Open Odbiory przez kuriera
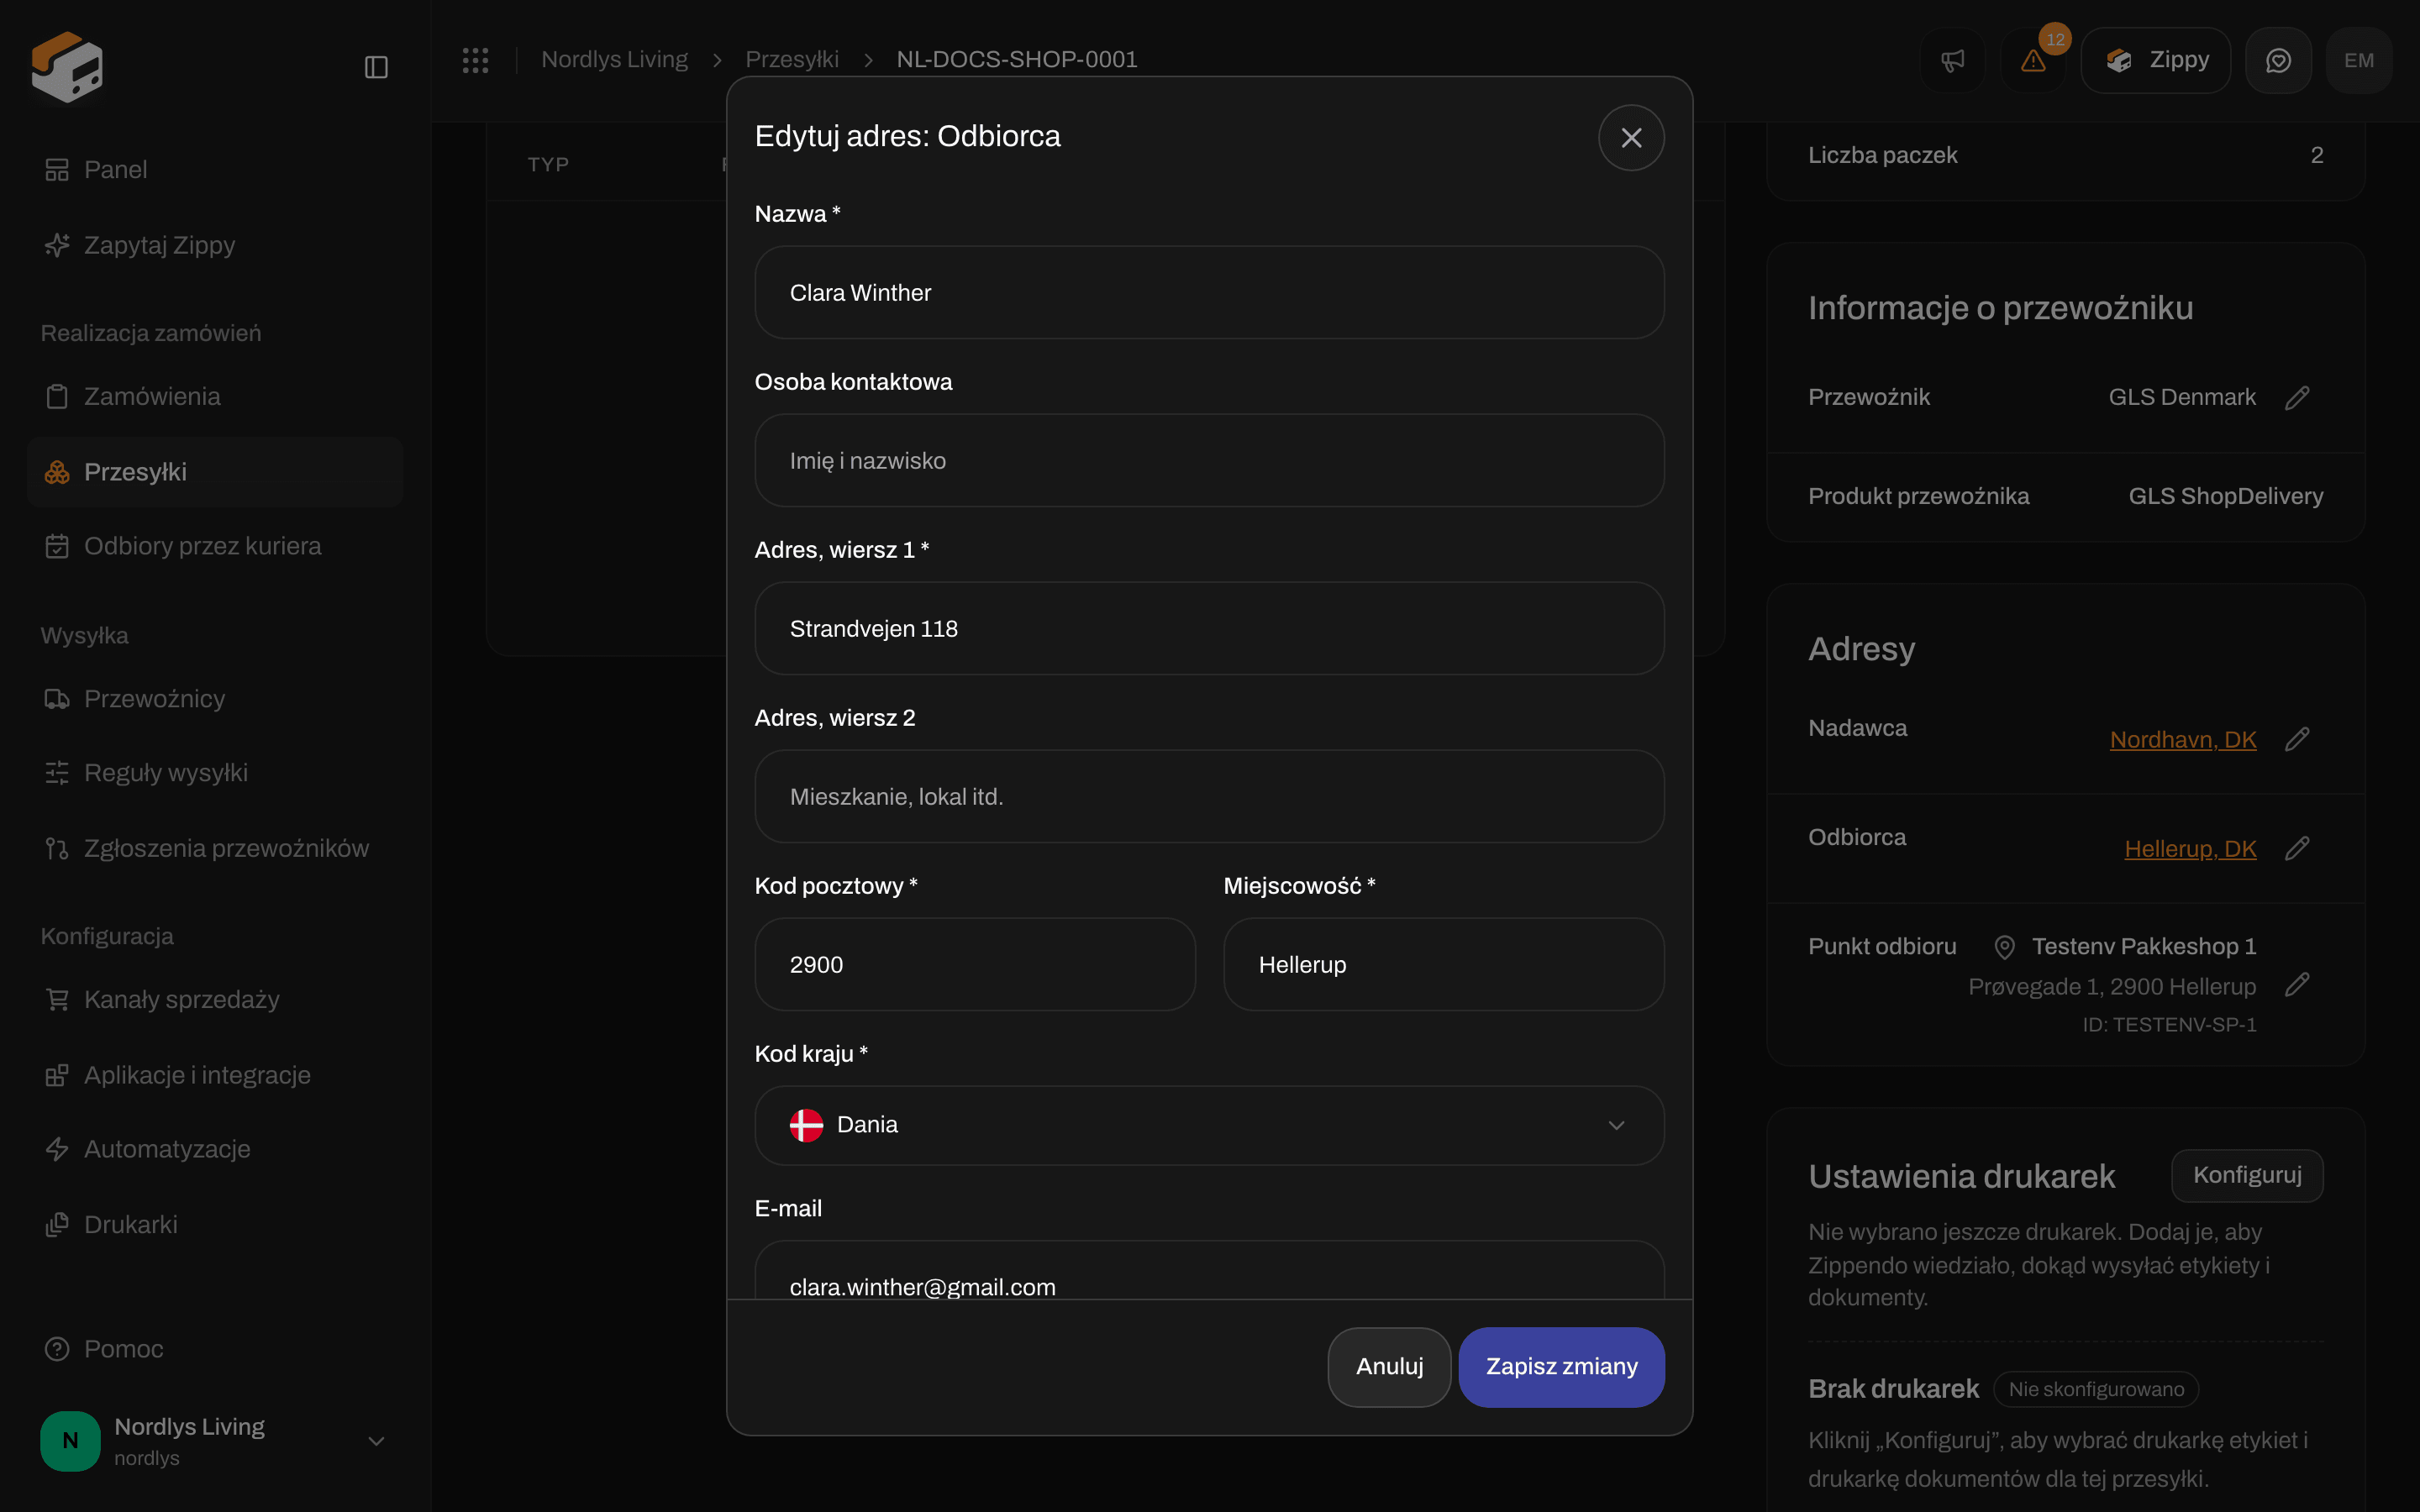The image size is (2420, 1512). (214, 546)
